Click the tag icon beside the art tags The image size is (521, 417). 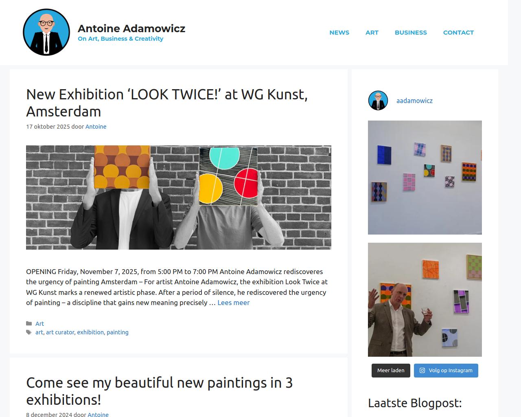click(29, 332)
